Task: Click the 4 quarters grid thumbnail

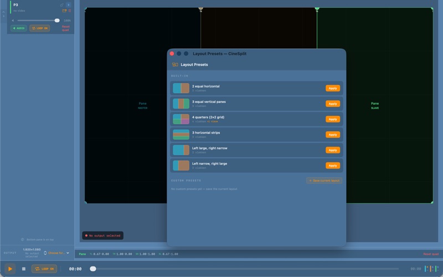Action: pyautogui.click(x=181, y=119)
